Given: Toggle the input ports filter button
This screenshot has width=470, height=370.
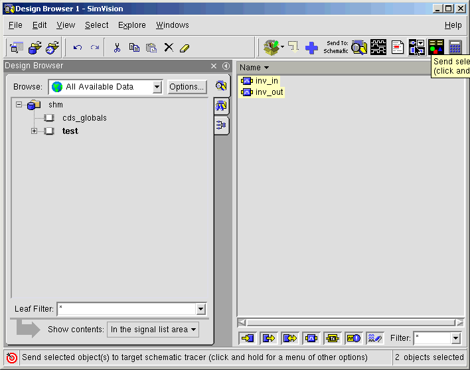Looking at the screenshot, I should point(248,338).
